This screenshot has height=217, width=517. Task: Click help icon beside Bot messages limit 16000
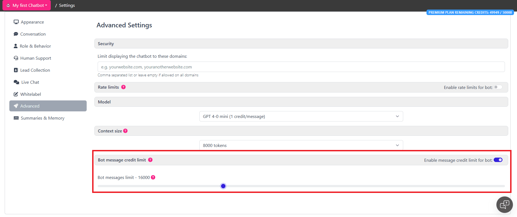(x=153, y=177)
